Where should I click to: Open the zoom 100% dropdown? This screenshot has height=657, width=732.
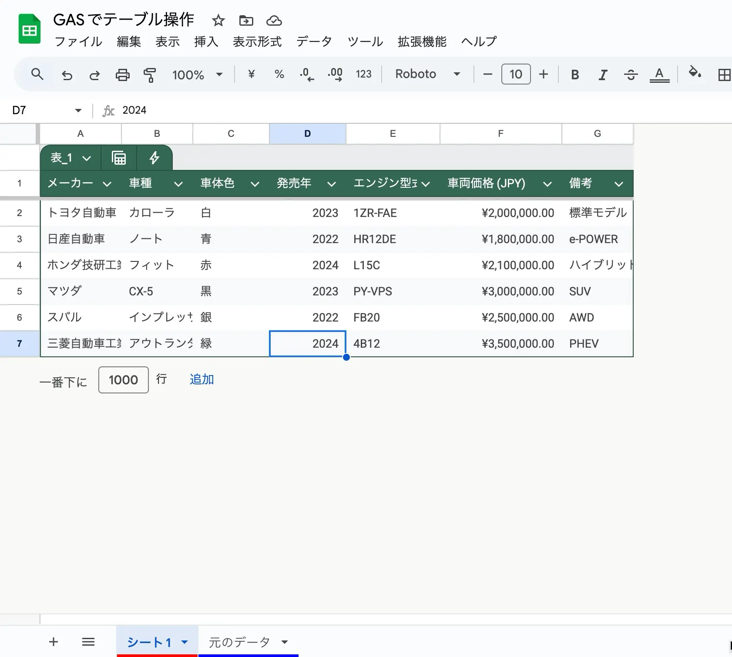click(x=198, y=75)
